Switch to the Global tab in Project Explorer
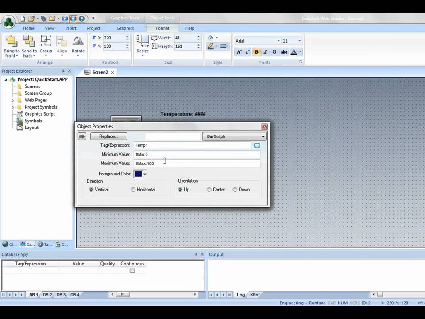Image resolution: width=425 pixels, height=319 pixels. 9,245
